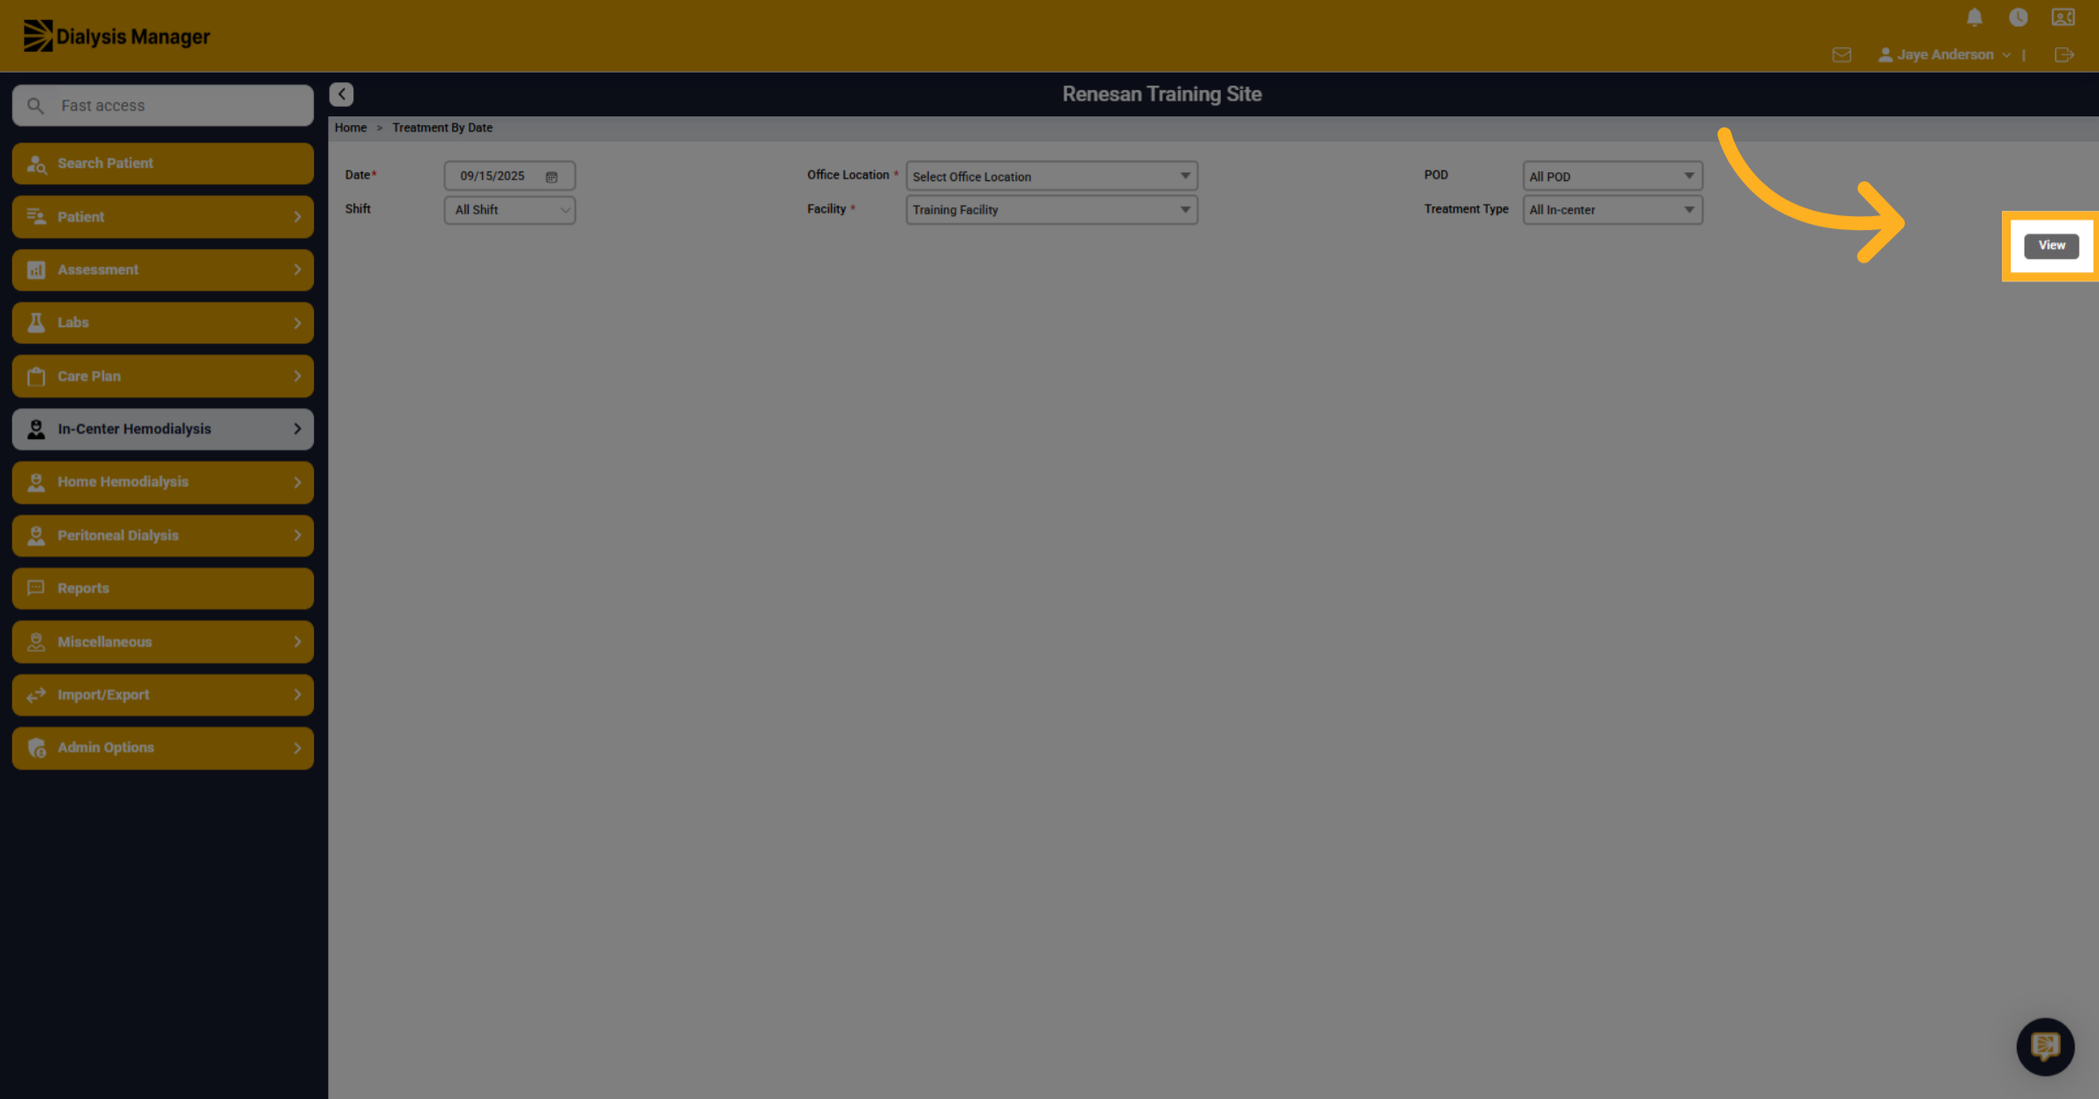The height and width of the screenshot is (1099, 2099).
Task: Expand the Assessment menu
Action: pyautogui.click(x=163, y=270)
